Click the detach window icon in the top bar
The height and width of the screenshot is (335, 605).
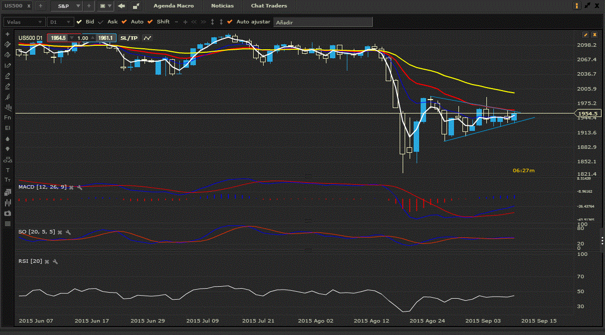(136, 6)
